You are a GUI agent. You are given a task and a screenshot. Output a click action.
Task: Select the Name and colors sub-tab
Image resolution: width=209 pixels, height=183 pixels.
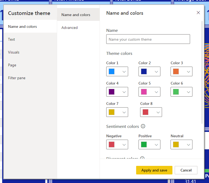pyautogui.click(x=78, y=14)
